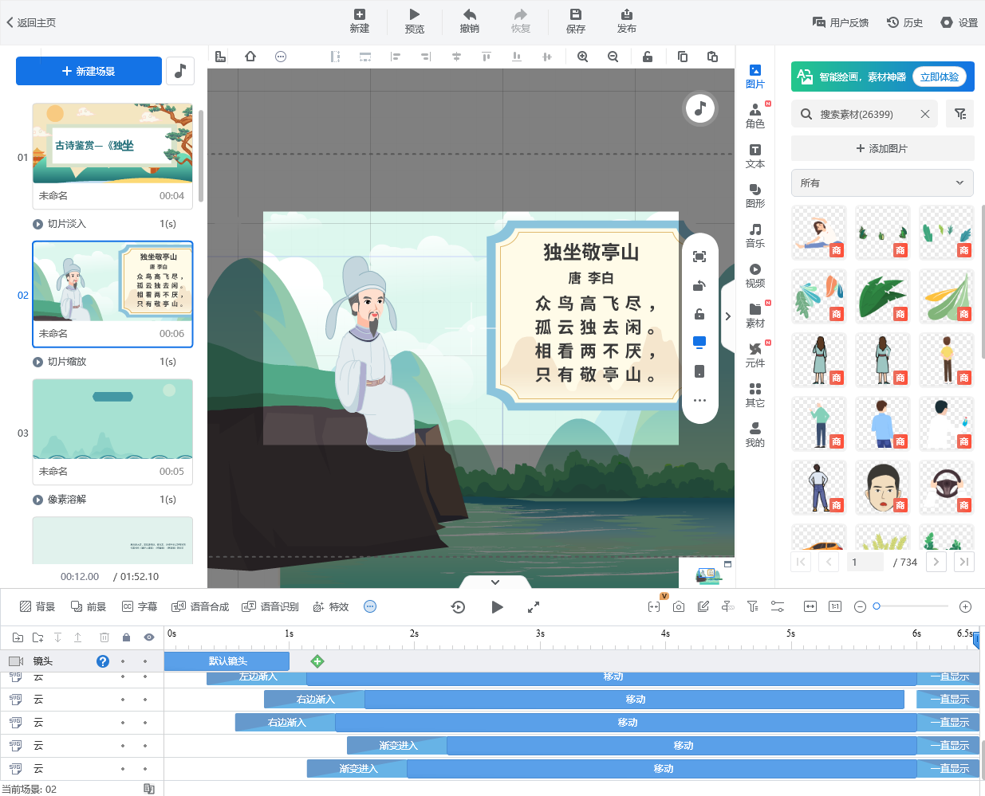Click the 新建场景 button

(x=89, y=71)
